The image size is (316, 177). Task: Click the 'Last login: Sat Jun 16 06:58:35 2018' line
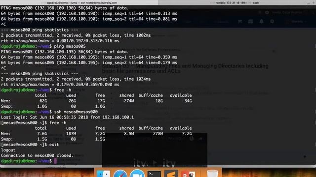point(67,117)
